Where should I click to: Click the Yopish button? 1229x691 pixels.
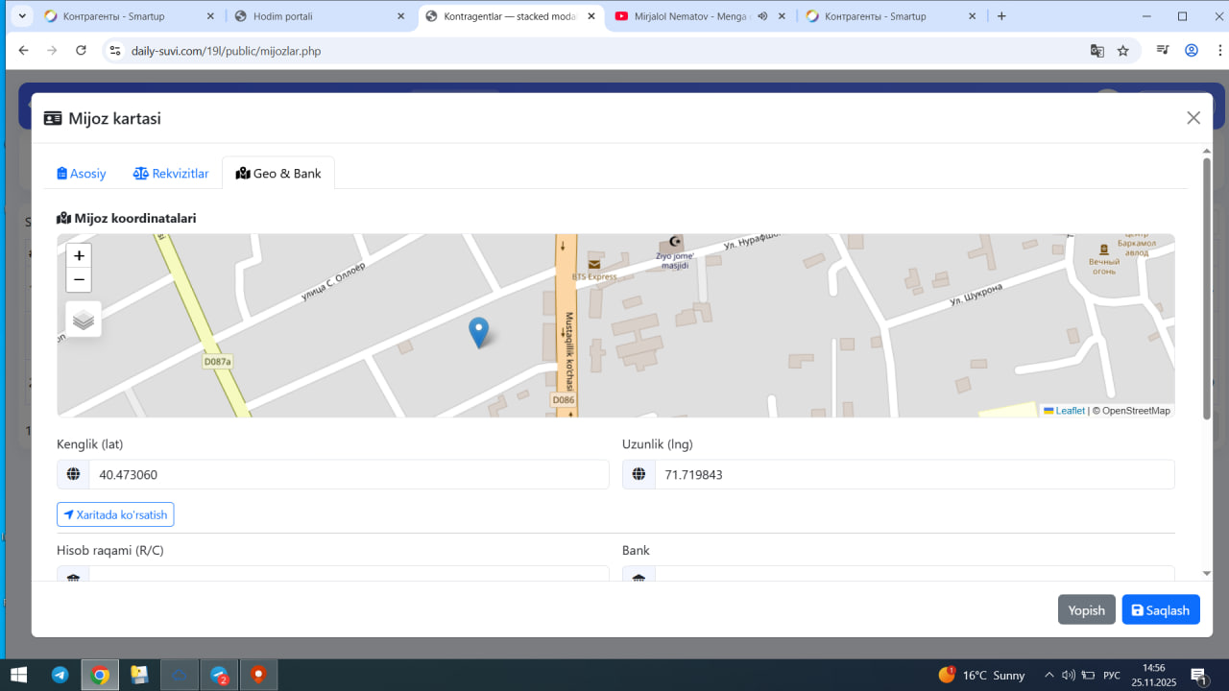pos(1087,609)
